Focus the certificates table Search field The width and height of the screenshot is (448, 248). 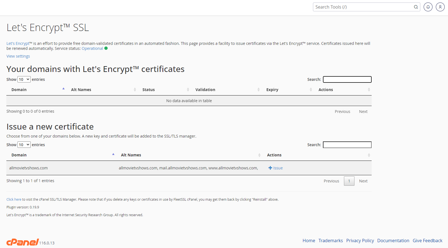[x=347, y=79]
